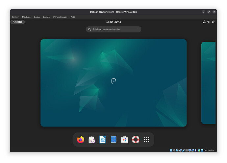Open LibreOffice Writer from the dock

click(x=103, y=140)
